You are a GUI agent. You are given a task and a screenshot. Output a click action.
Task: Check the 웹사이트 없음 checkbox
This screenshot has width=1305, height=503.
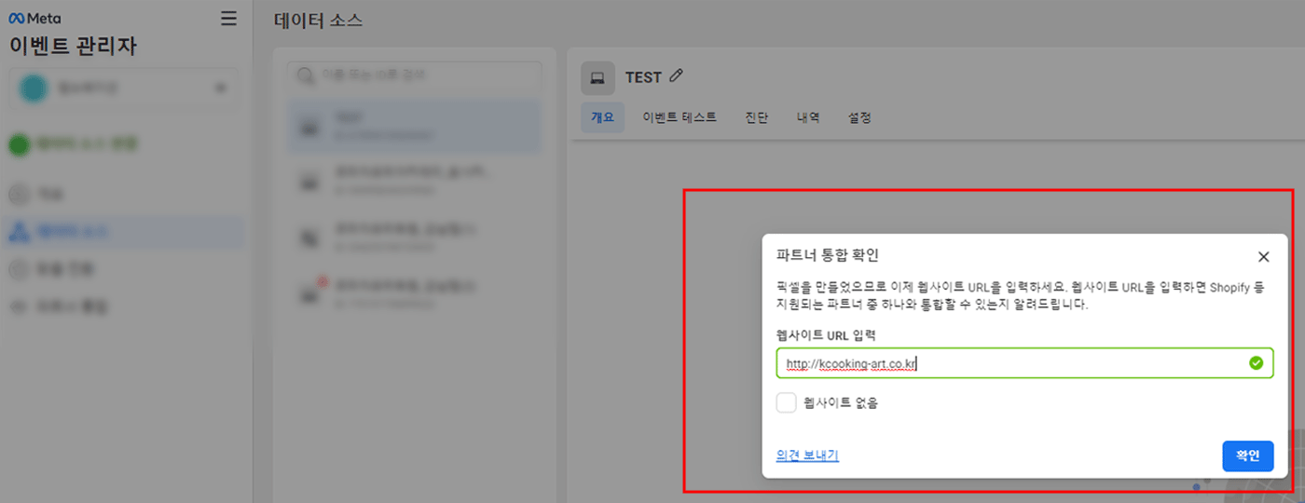click(787, 402)
